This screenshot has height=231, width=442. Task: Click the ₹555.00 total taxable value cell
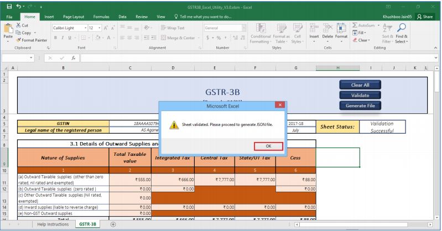coord(130,180)
